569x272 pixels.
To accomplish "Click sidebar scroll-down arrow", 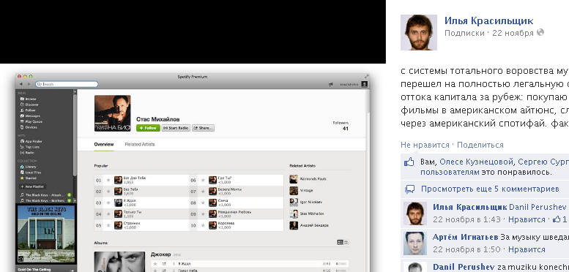I will [x=75, y=200].
